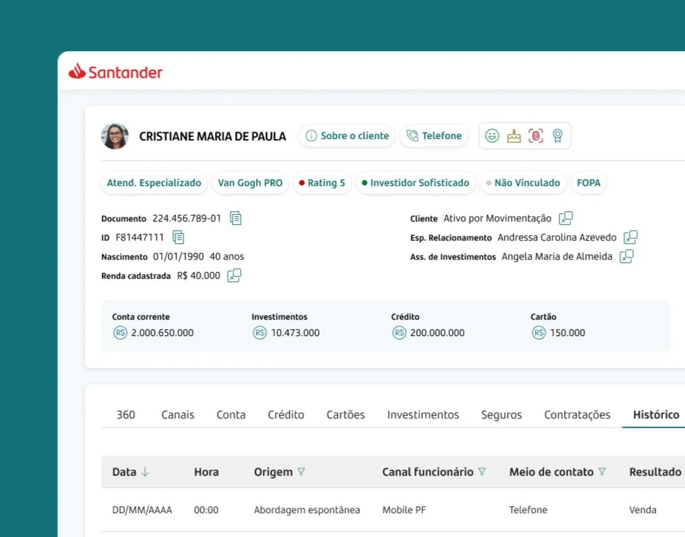The image size is (685, 537).
Task: Open the Canal funcionário column filter
Action: (x=482, y=472)
